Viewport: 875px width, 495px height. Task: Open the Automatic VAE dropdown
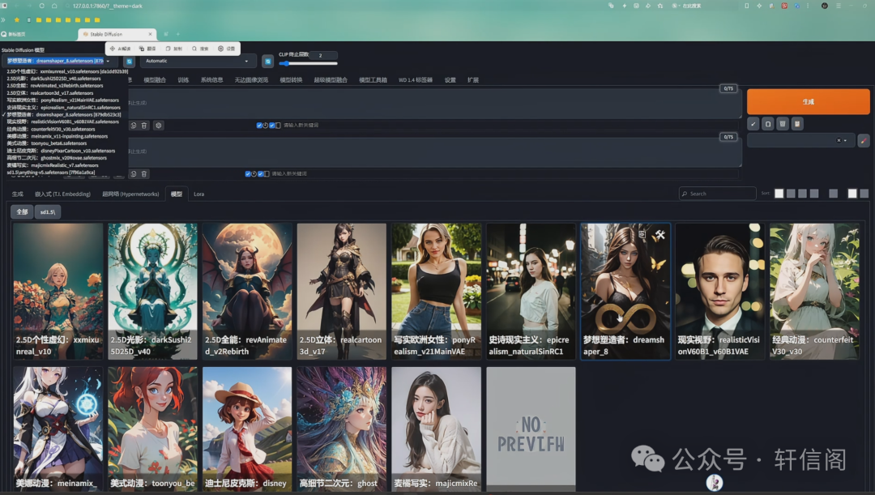coord(198,61)
